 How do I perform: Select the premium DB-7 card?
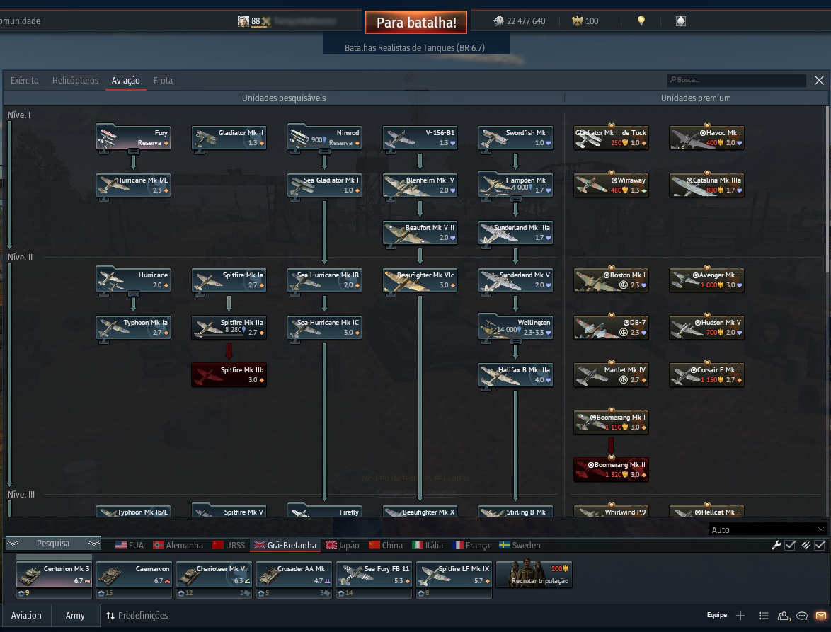(611, 328)
